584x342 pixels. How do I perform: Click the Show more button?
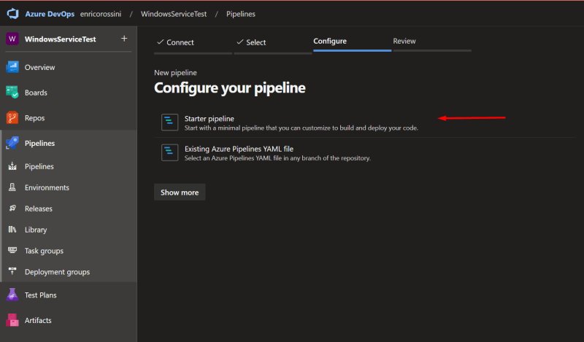[x=180, y=192]
